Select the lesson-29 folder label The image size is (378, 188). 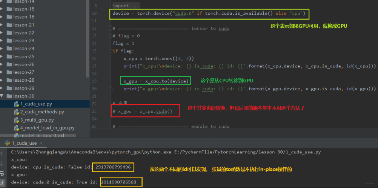pos(24,88)
